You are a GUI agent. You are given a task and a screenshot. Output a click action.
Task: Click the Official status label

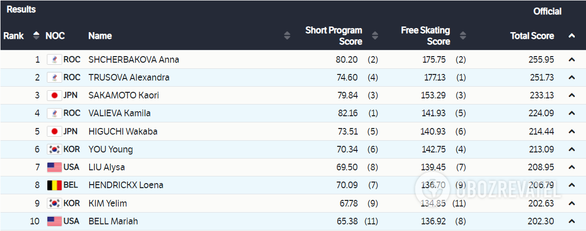[x=547, y=11]
